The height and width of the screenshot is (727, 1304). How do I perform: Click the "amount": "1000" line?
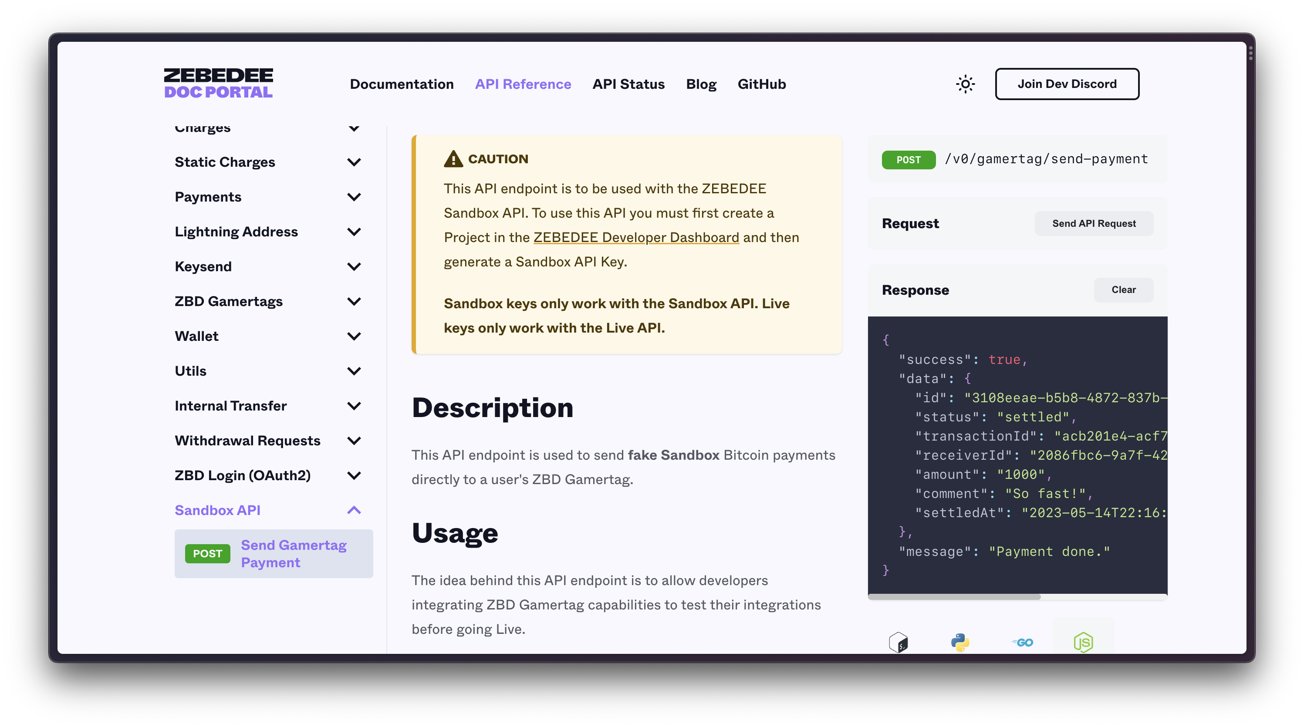983,475
